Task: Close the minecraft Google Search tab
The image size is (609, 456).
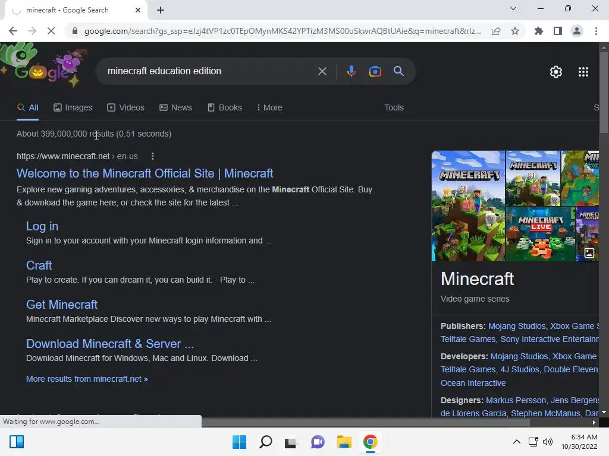Action: 138,10
